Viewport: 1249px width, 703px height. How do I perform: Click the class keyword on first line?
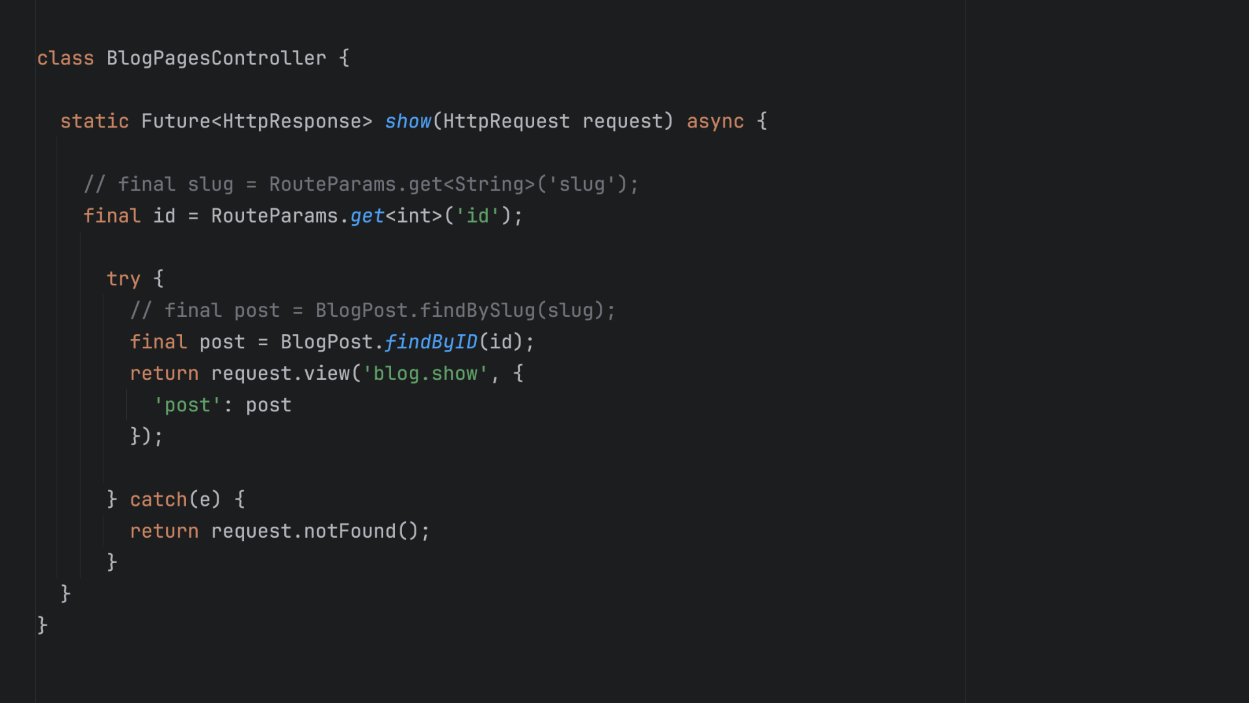(x=65, y=59)
